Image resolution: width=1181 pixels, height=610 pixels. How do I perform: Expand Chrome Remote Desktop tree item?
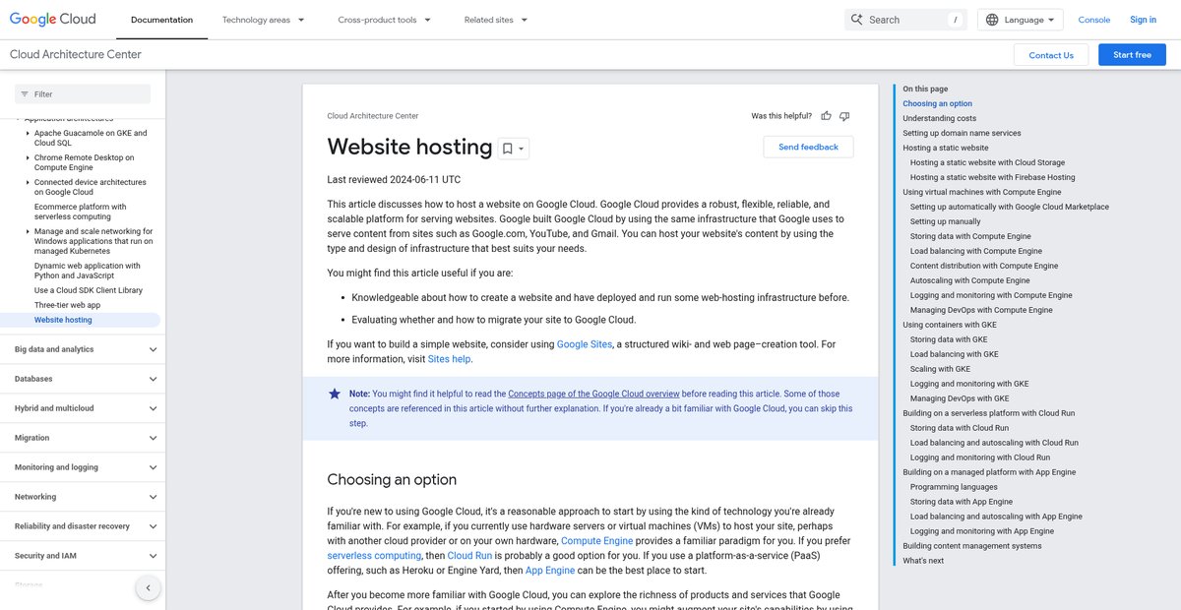[x=27, y=157]
